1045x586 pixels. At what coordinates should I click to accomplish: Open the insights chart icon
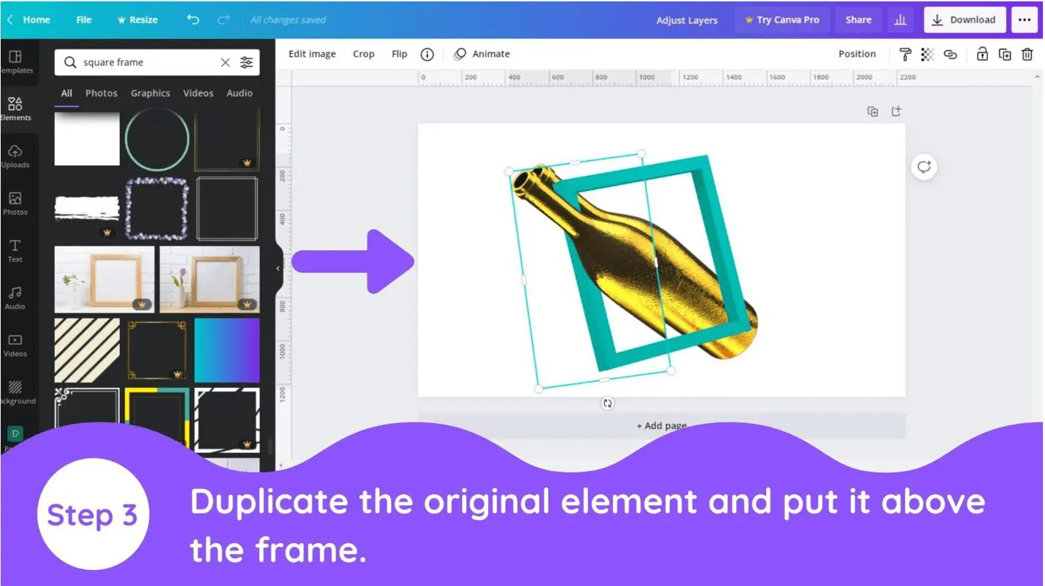[x=901, y=20]
